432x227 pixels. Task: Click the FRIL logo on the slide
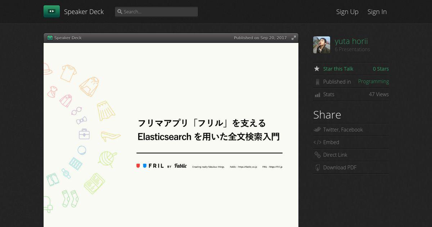pos(150,166)
